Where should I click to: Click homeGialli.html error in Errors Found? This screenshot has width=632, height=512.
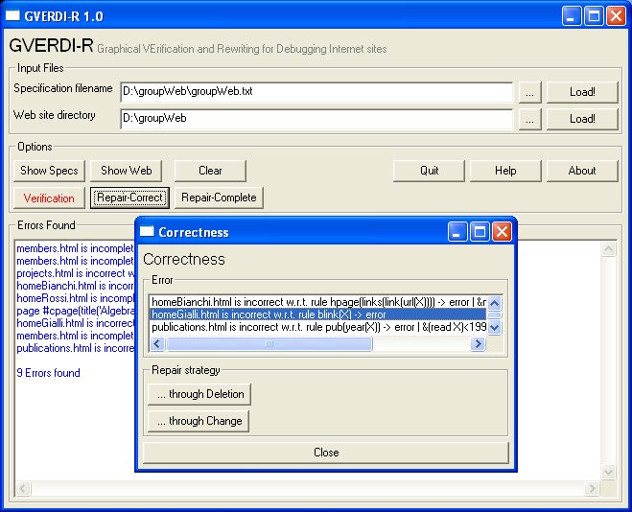tap(75, 323)
